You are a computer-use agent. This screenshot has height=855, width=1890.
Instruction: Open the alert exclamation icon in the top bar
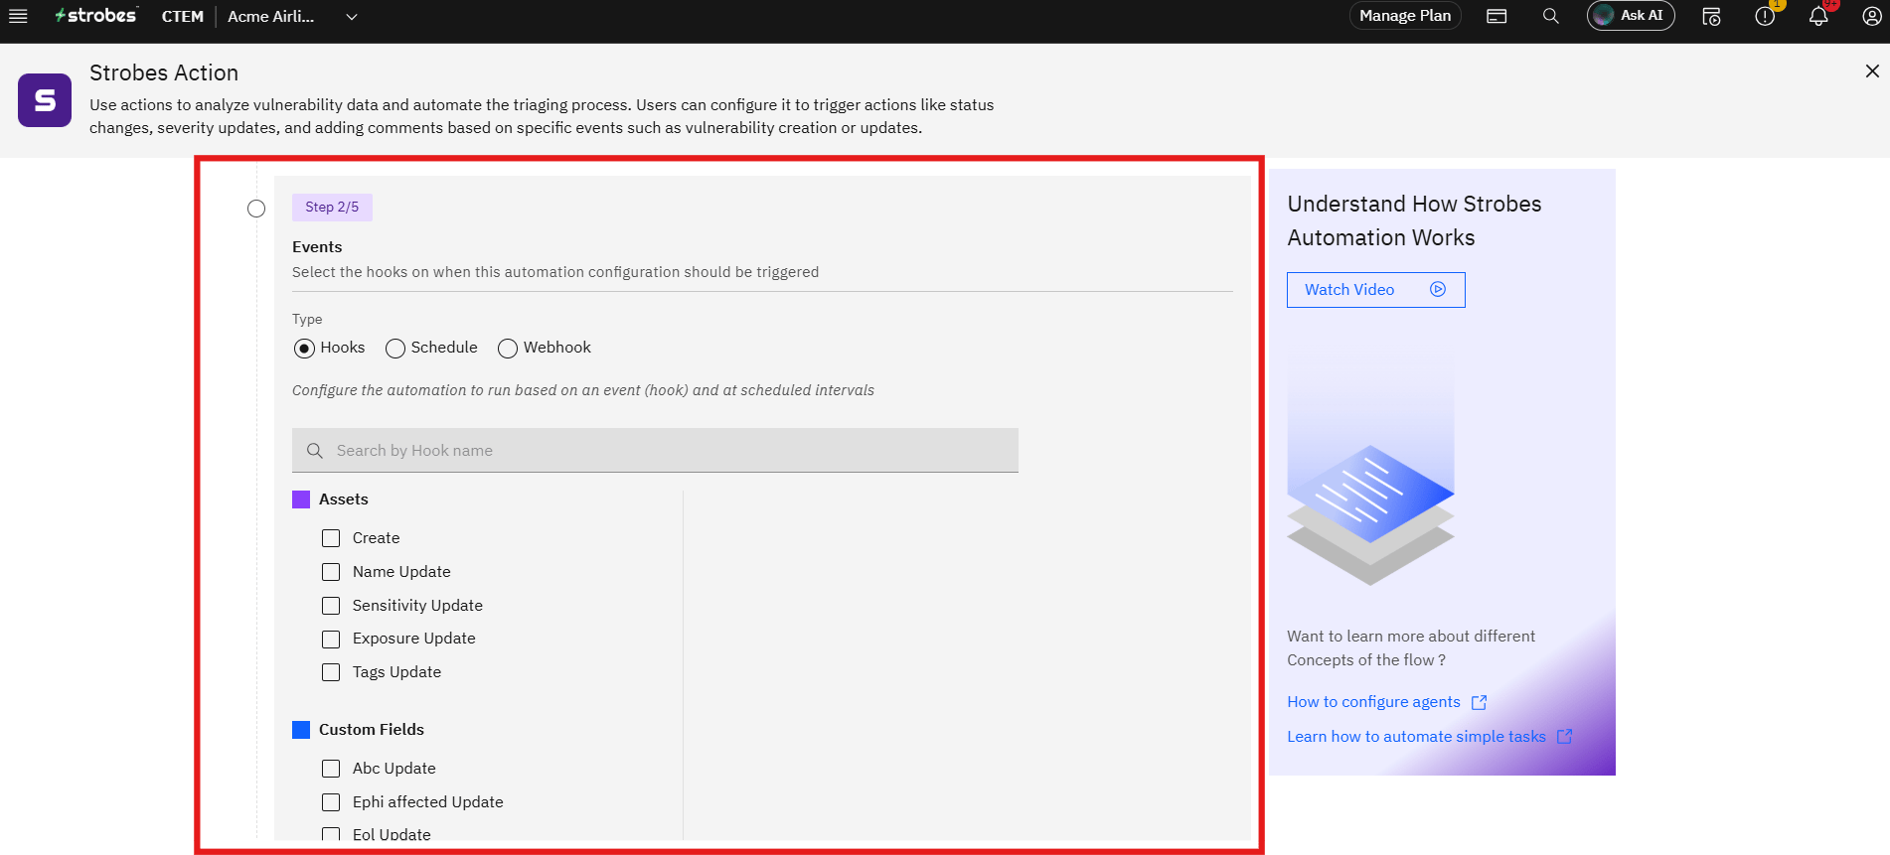click(1765, 16)
